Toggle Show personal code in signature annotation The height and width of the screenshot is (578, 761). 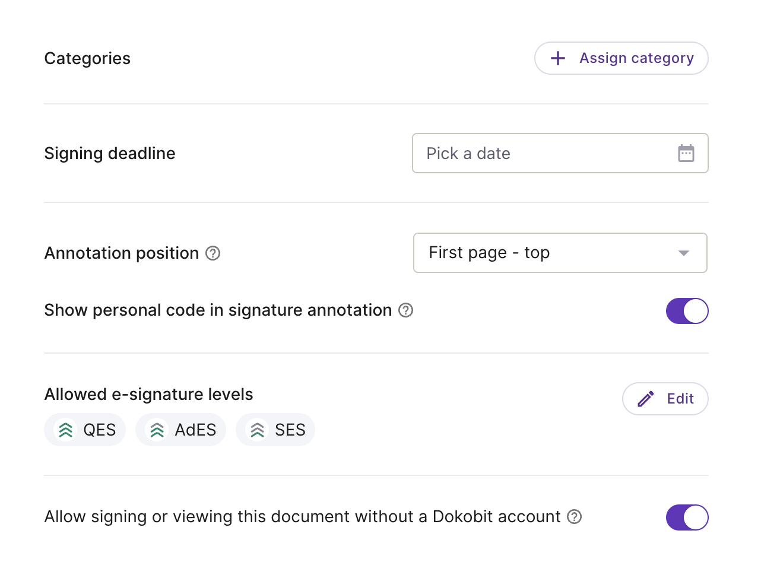[687, 311]
